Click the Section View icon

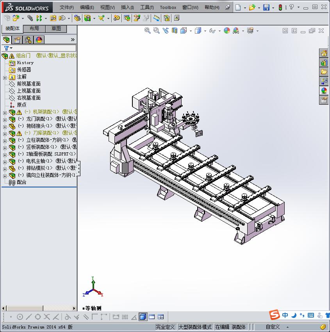(175, 31)
